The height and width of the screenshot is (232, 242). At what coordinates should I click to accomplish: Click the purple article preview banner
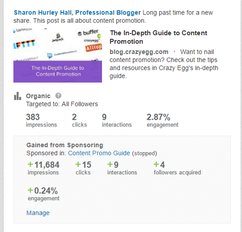point(58,71)
